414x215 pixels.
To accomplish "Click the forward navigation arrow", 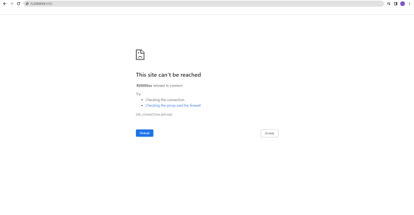I will pyautogui.click(x=12, y=4).
